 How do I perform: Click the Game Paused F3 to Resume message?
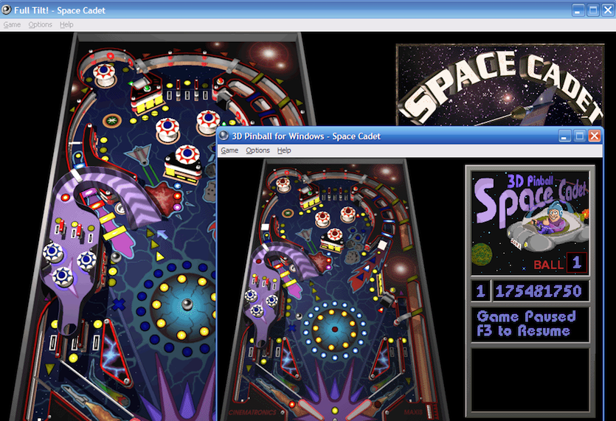point(530,324)
